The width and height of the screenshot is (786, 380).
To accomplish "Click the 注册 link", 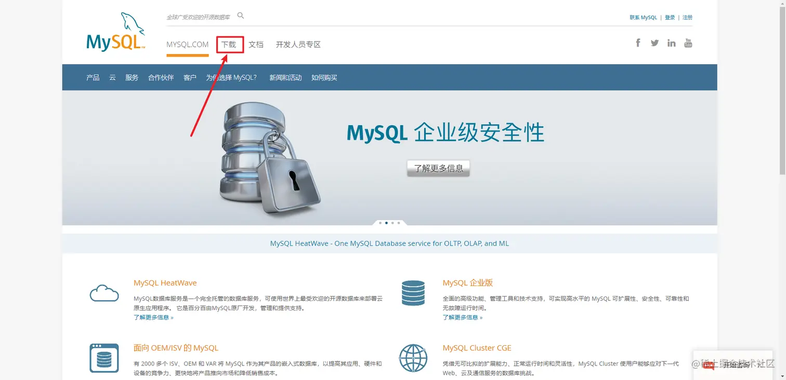I will (x=688, y=18).
